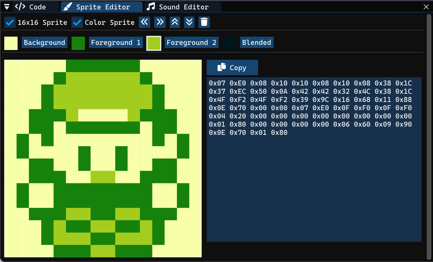This screenshot has height=262, width=433.
Task: Shift sprite down with double-down arrows
Action: point(189,22)
